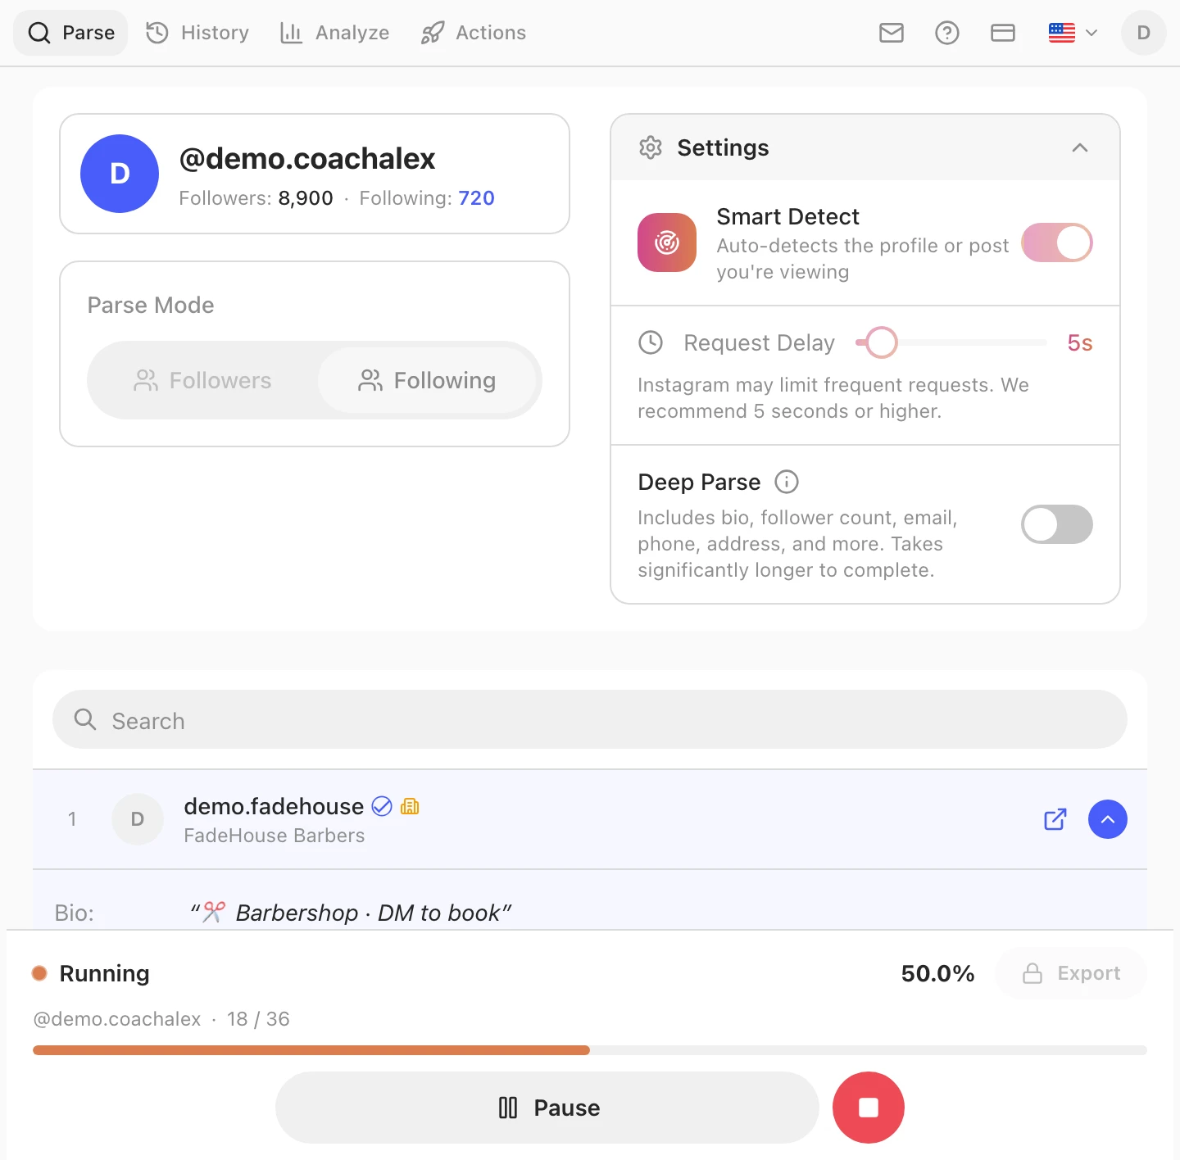Click the Followers count 8,900
Image resolution: width=1180 pixels, height=1160 pixels.
point(306,198)
